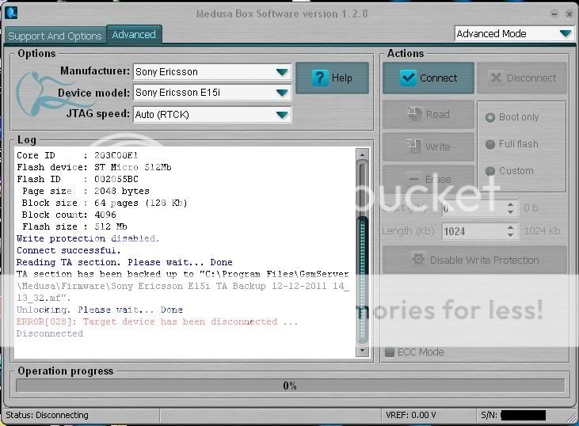Click the 'Core ID : 203C00E1' log line
The width and height of the screenshot is (579, 426).
click(77, 155)
